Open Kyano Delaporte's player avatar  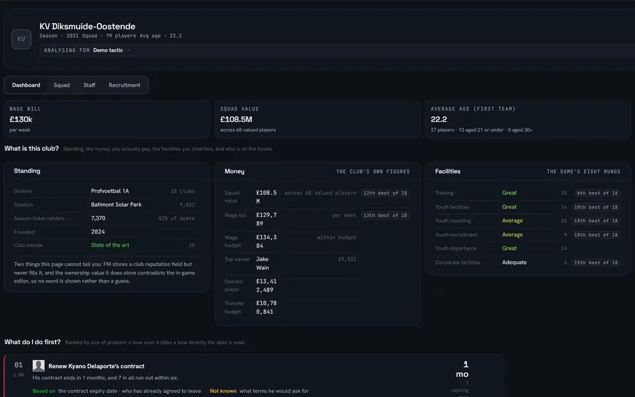(38, 366)
